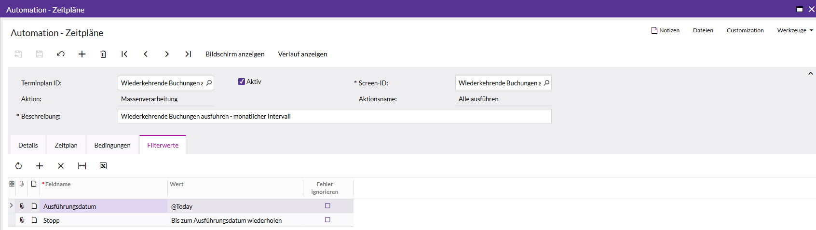Viewport: 816px width, 230px height.
Task: Click the undo/cancel arrow icon in toolbar
Action: (x=61, y=54)
